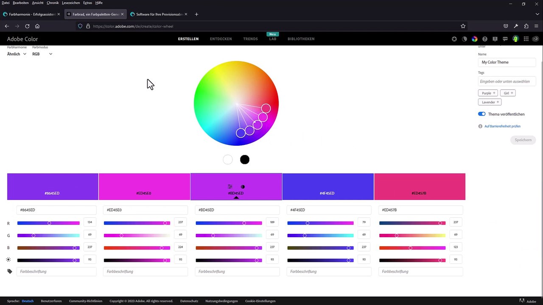Reload the page
This screenshot has width=543, height=305.
point(27,26)
